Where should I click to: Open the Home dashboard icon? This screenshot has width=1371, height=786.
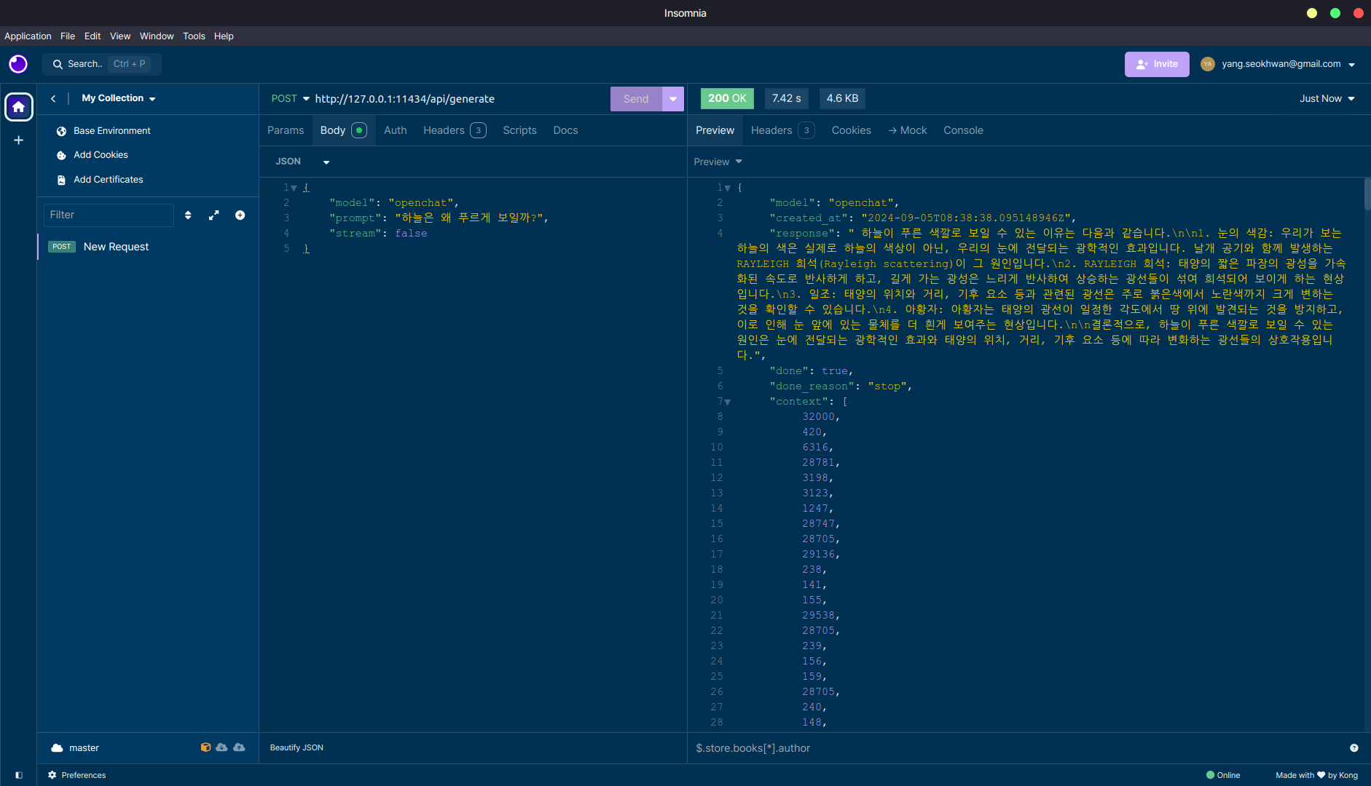pyautogui.click(x=19, y=107)
